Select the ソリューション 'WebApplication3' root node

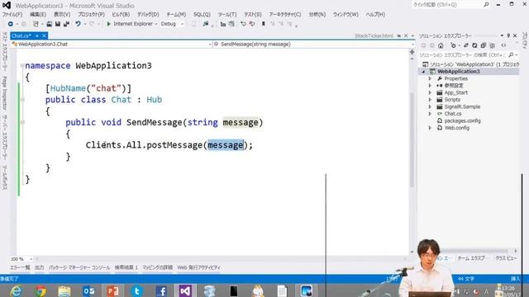pos(470,64)
